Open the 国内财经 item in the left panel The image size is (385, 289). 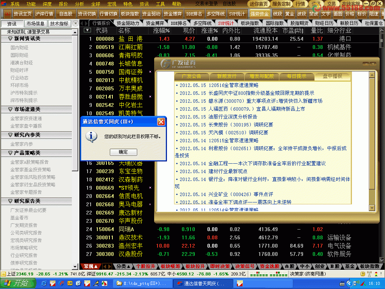[x=20, y=48]
